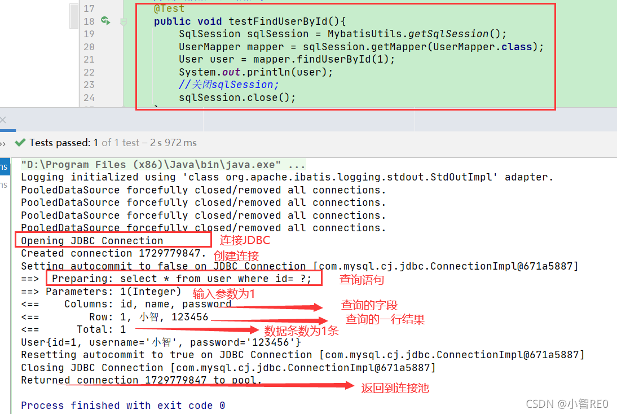The height and width of the screenshot is (414, 617).
Task: Click line number 22 in the gutter
Action: tap(89, 72)
